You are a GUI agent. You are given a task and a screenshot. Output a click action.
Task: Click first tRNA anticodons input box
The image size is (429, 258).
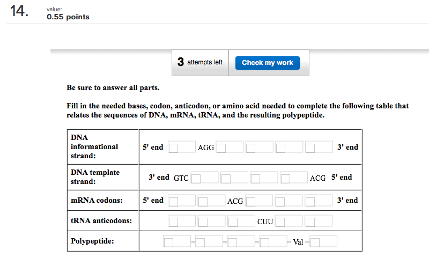[x=182, y=221]
